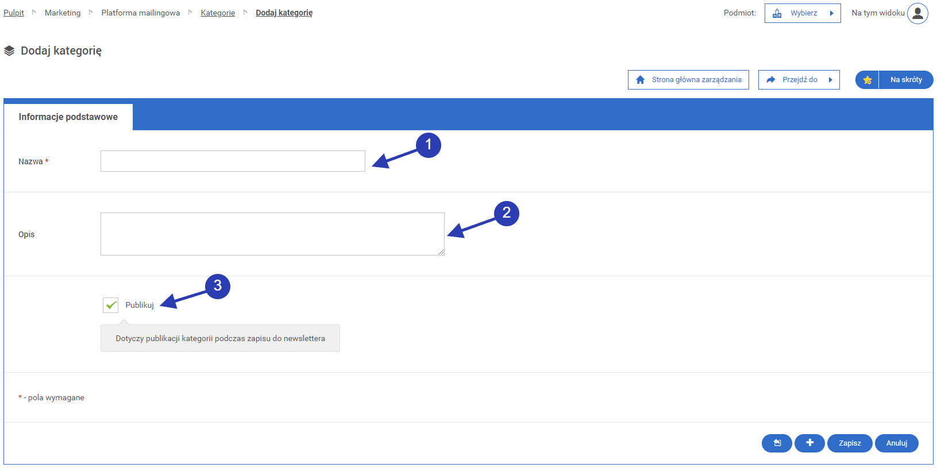Click the Dodaj kategorię breadcrumb link

pos(284,13)
